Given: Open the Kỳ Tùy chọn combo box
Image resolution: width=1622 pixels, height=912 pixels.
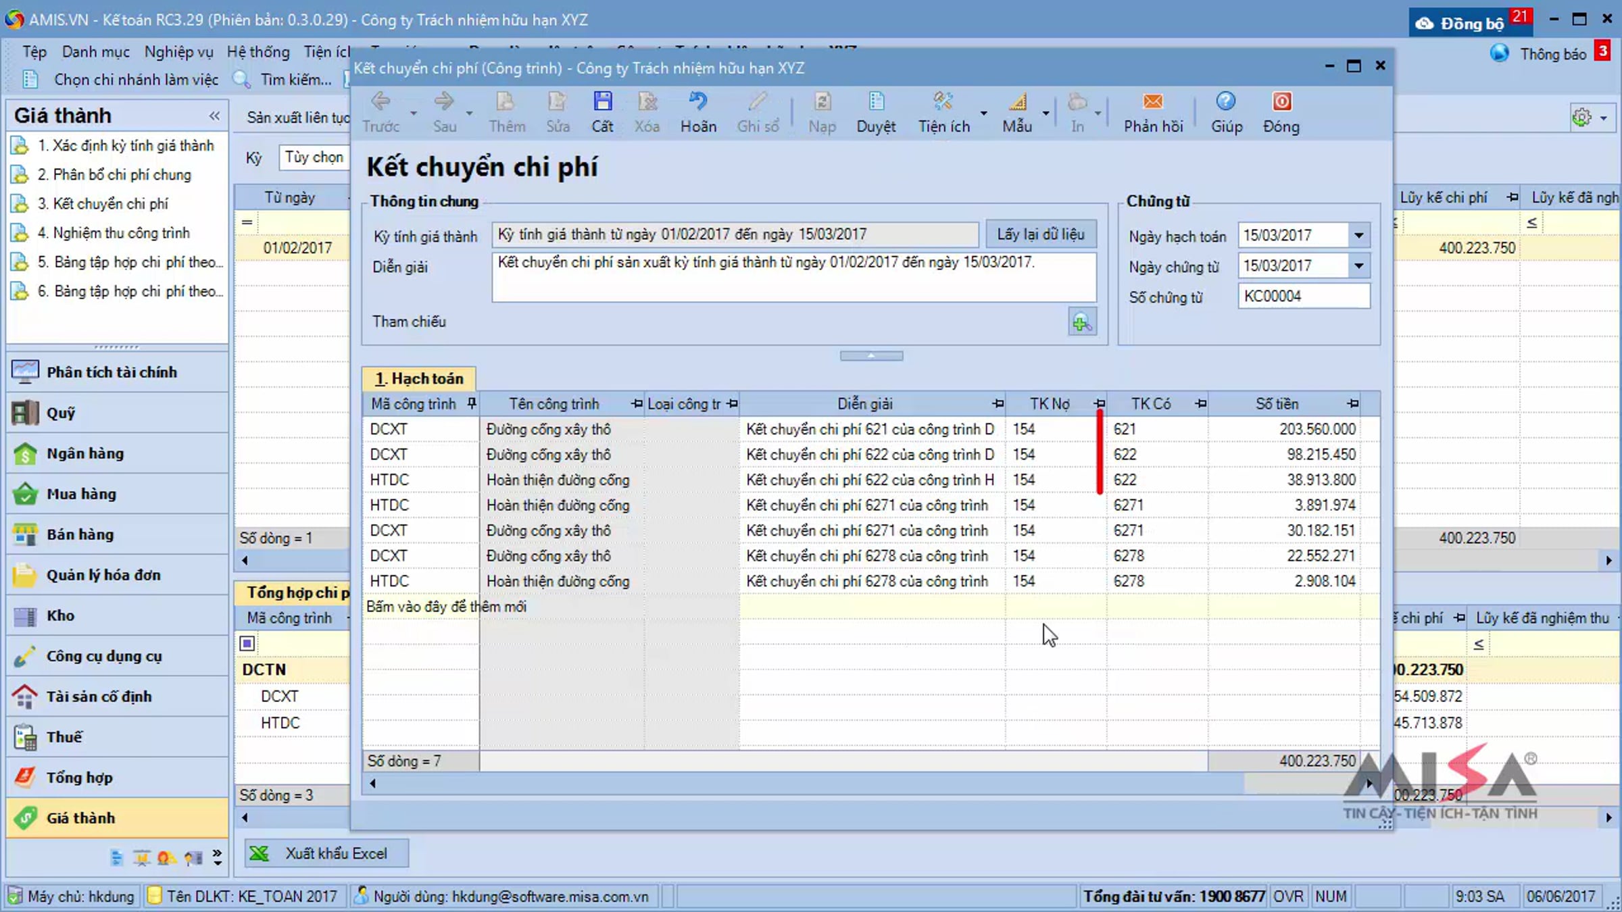Looking at the screenshot, I should click(x=314, y=157).
